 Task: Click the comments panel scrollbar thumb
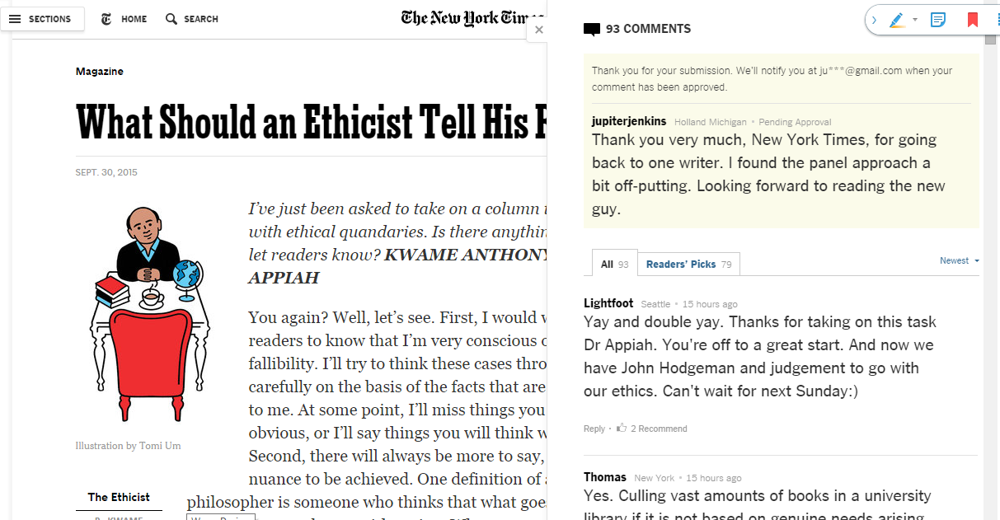pos(990,39)
